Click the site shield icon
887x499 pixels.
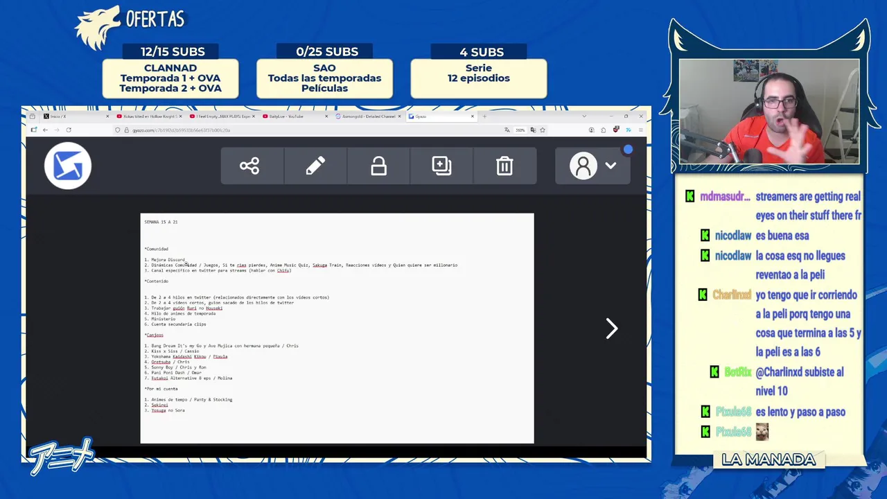118,130
